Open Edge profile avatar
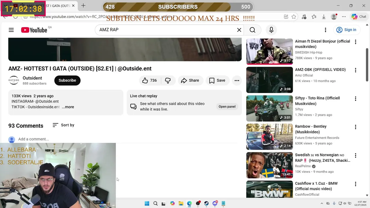This screenshot has width=370, height=208. [x=334, y=17]
